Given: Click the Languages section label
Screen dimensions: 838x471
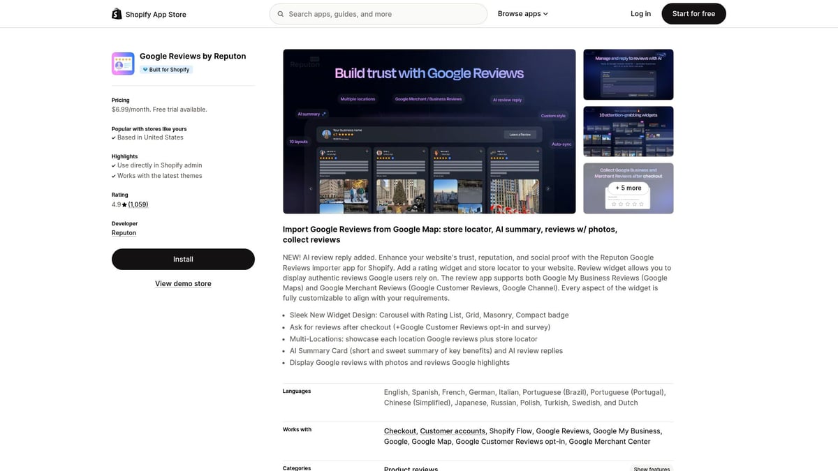Looking at the screenshot, I should [297, 391].
